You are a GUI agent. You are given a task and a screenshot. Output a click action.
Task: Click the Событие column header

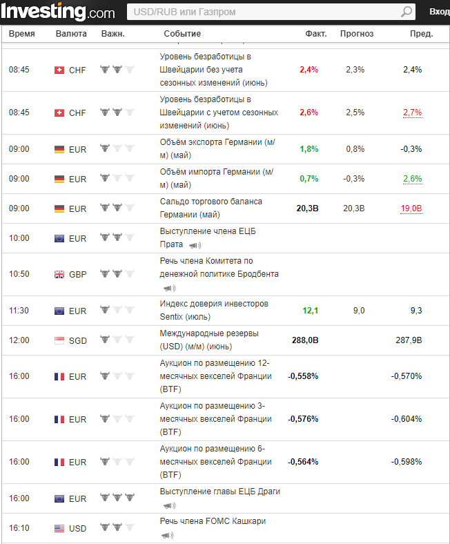(182, 34)
